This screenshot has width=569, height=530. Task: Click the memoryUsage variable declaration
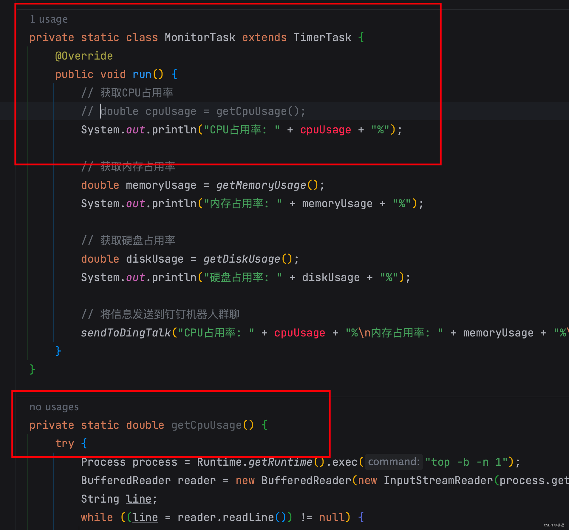coord(161,185)
